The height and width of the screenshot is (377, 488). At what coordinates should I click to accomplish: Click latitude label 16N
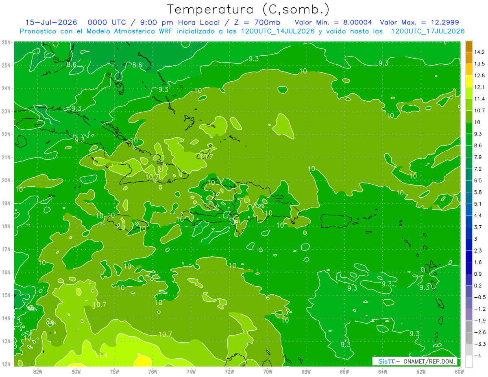click(6, 272)
